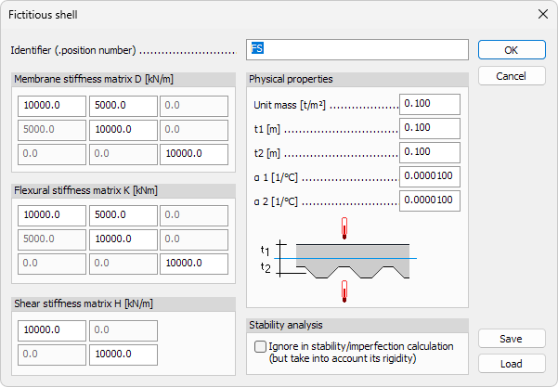Click the Physical properties heading
The height and width of the screenshot is (387, 558).
point(291,79)
